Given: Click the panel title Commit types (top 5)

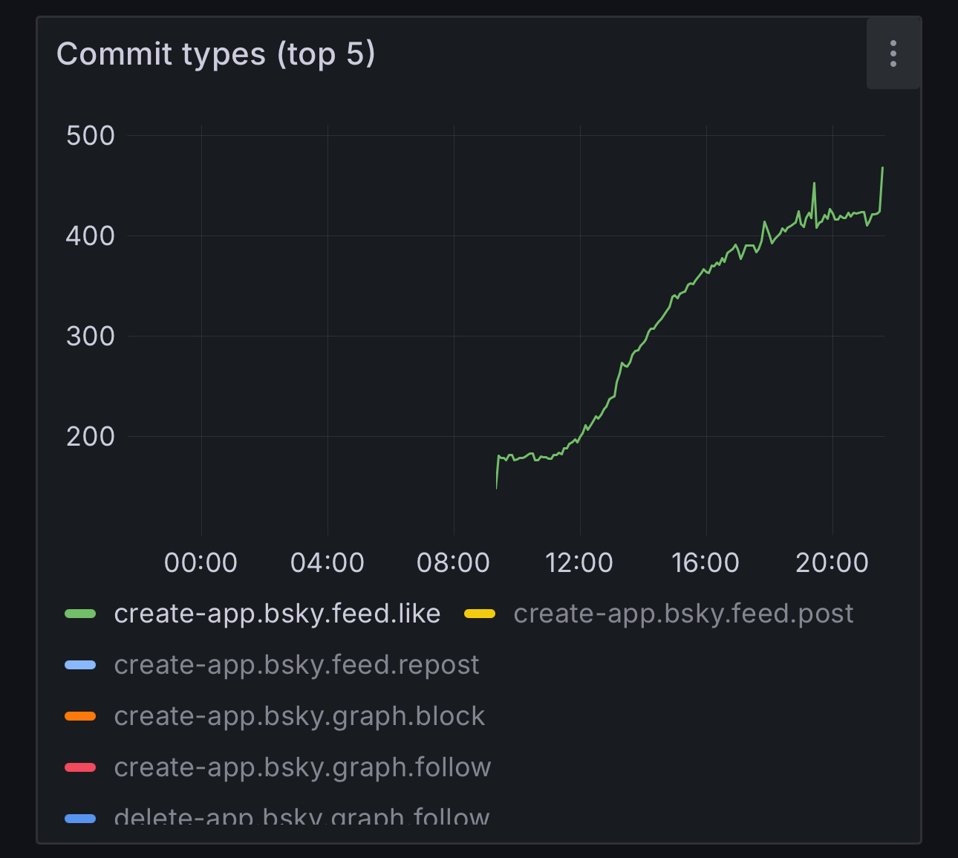Looking at the screenshot, I should (215, 54).
